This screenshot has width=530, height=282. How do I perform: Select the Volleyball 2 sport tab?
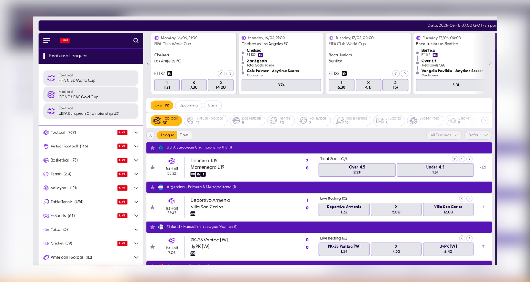point(314,120)
